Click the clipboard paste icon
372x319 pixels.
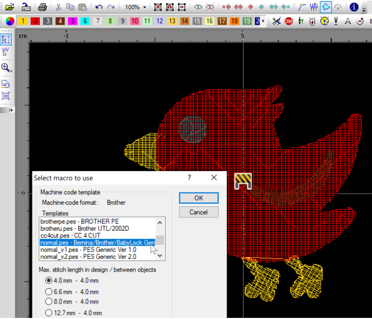(82, 7)
